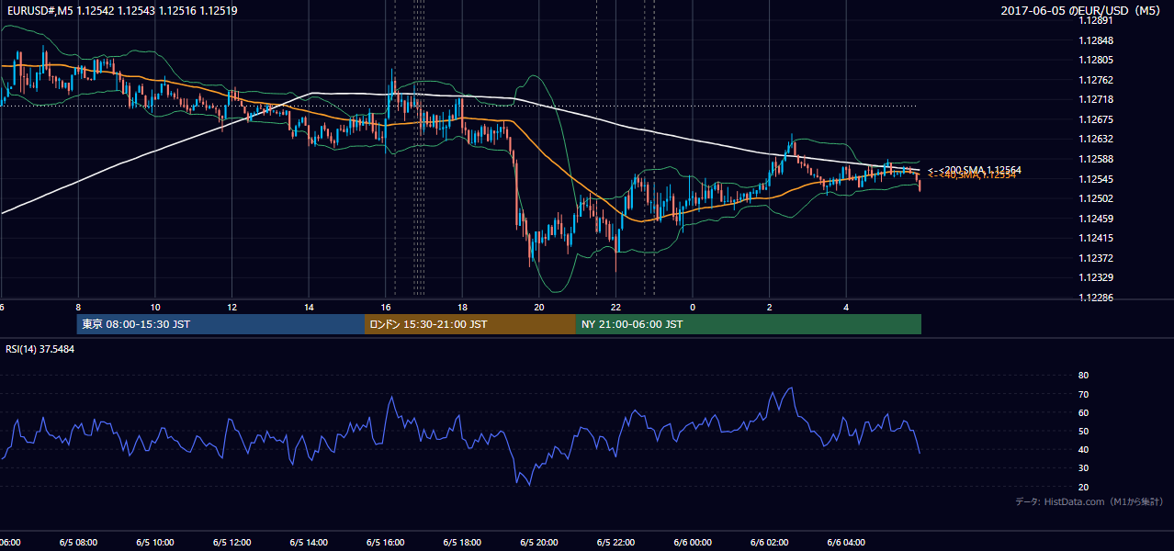Click the RSI scale value 70
The image size is (1174, 551).
click(1083, 394)
